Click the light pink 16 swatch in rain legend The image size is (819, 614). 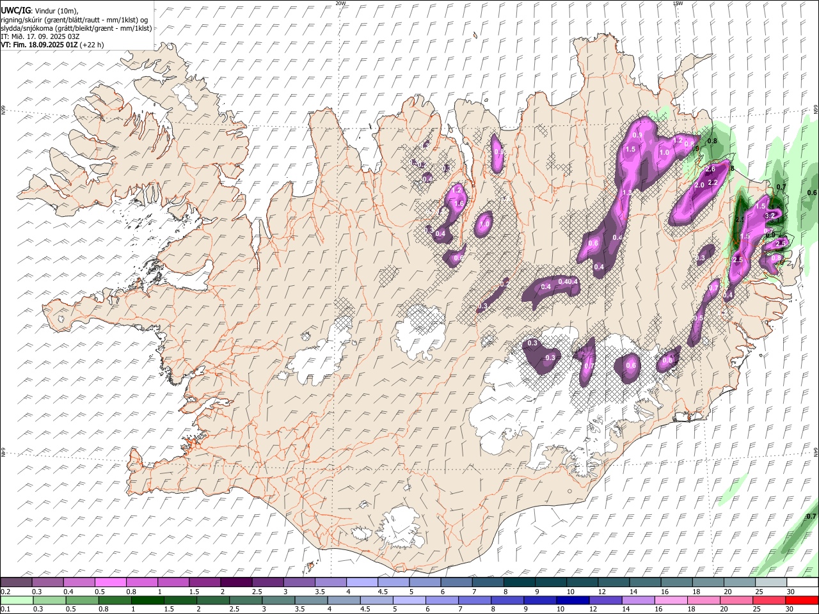(670, 600)
